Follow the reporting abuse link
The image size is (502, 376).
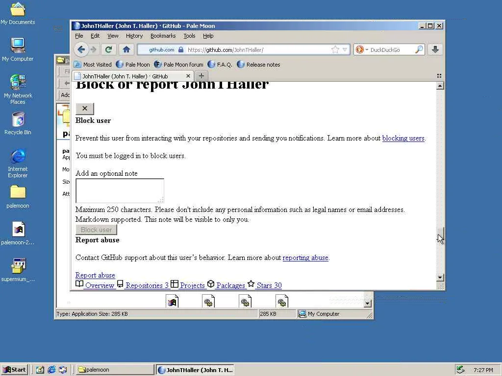pos(305,258)
